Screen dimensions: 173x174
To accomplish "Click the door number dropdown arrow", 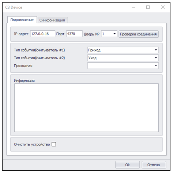I will pyautogui.click(x=114, y=34).
